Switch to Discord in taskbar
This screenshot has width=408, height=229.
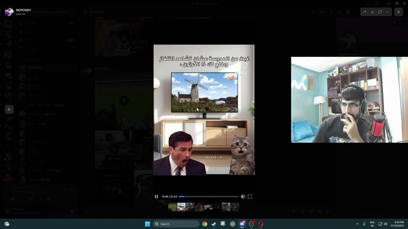pyautogui.click(x=242, y=224)
